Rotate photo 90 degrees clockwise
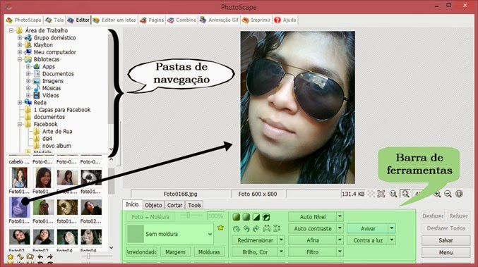The image size is (478, 267). [256, 228]
